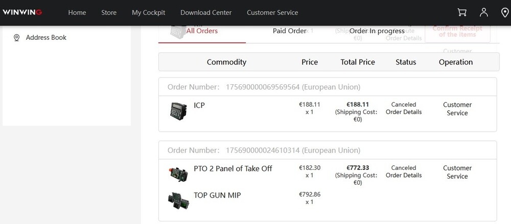Open Address Book in sidebar
Screen dimensions: 511x224
point(46,38)
